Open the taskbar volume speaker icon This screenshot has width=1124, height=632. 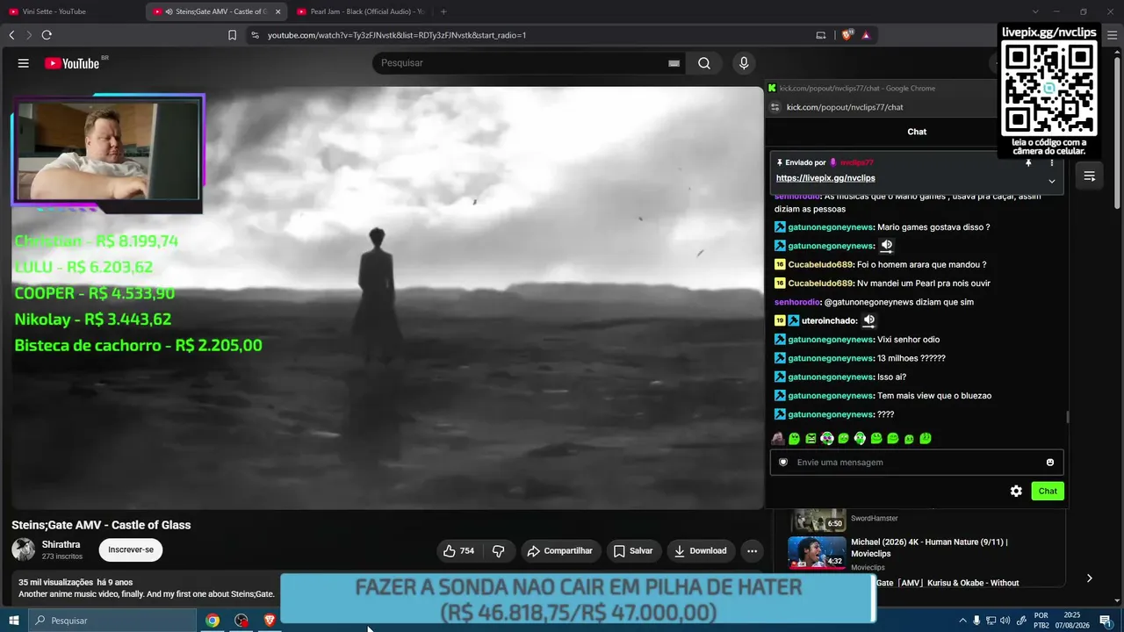[1005, 621]
